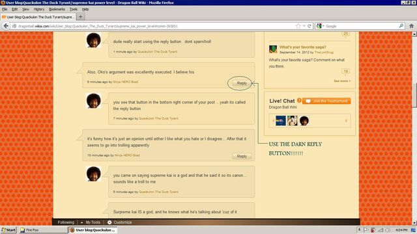
Task: Click the Customize gear icon in bottom toolbar
Action: (109, 222)
